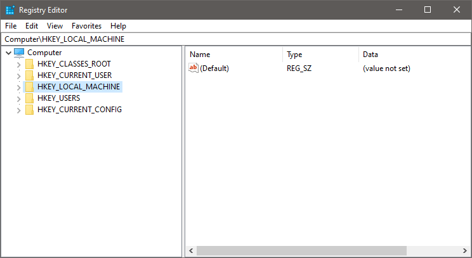Select the HKEY_CLASSES_ROOT key label
Viewport: 472px width, 258px height.
coord(74,64)
